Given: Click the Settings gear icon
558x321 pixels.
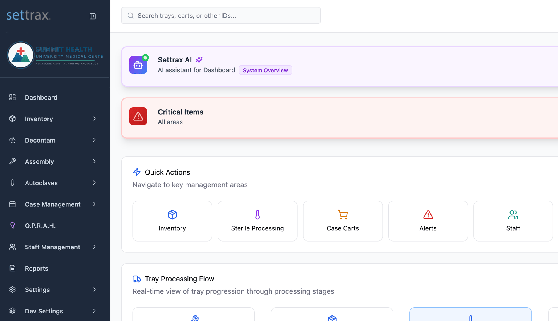Looking at the screenshot, I should (x=13, y=289).
